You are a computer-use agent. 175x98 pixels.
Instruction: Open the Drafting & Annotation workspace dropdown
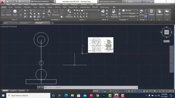click(42, 2)
